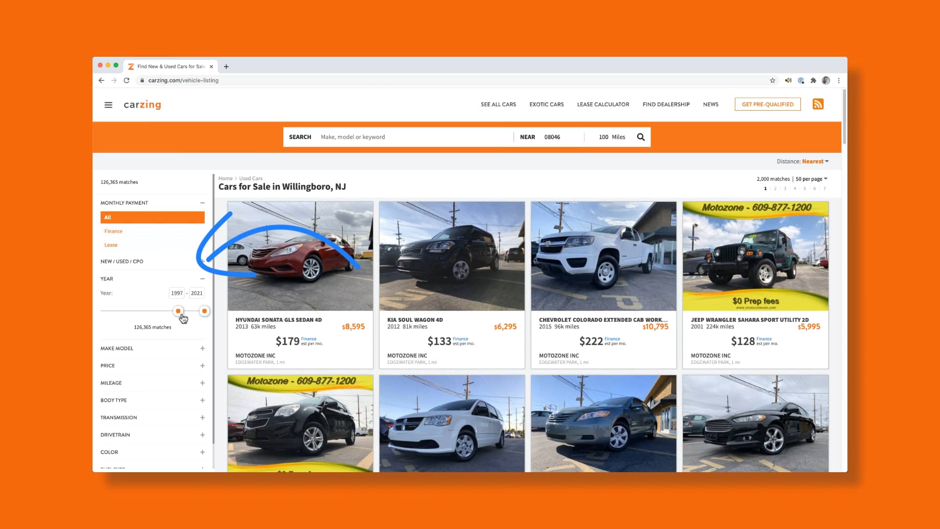This screenshot has width=940, height=529.
Task: Click the search magnifier icon
Action: 640,137
